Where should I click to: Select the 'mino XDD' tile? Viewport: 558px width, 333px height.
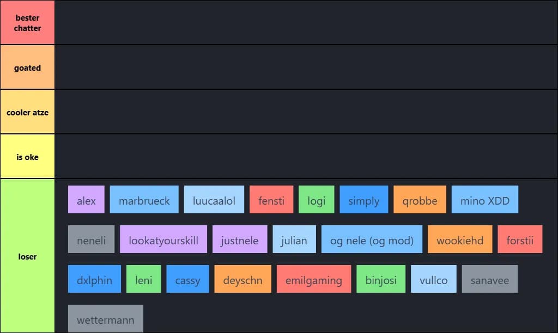484,200
